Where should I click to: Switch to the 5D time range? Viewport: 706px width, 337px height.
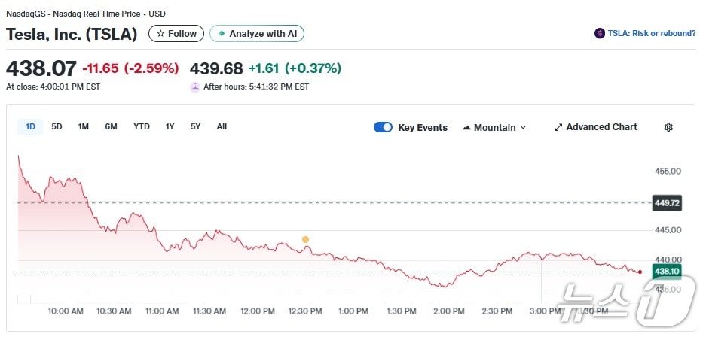click(57, 126)
